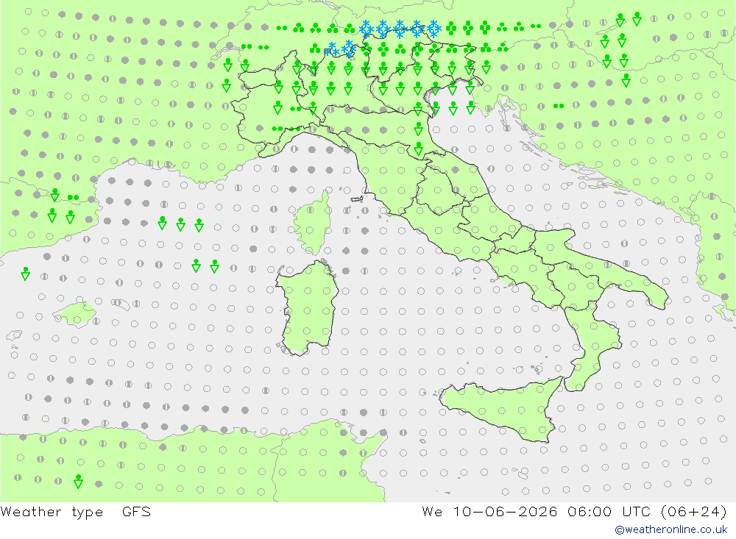The image size is (736, 539).
Task: Click the 'We 10-06-2026 06:00 UTC (06+24)' timestamp
Action: coord(575,512)
